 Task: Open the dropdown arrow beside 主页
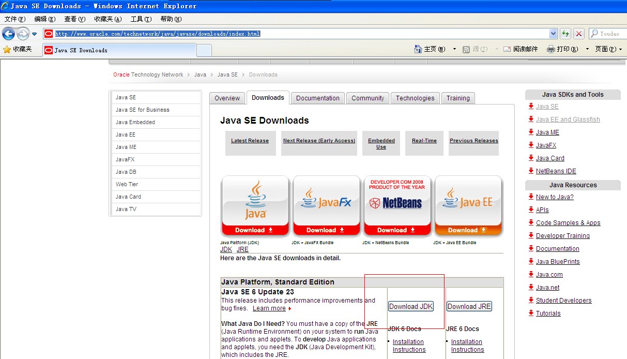[454, 49]
